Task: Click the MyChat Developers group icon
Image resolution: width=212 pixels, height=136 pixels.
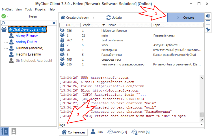Action: 4,29
